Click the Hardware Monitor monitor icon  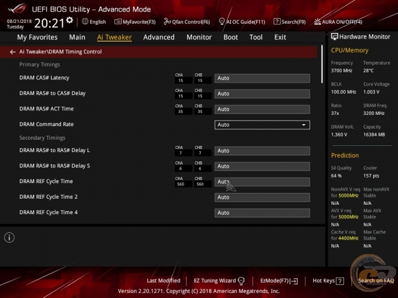[335, 37]
